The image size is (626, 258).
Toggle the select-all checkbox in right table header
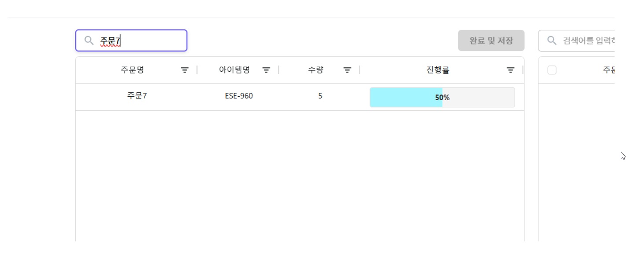click(552, 70)
